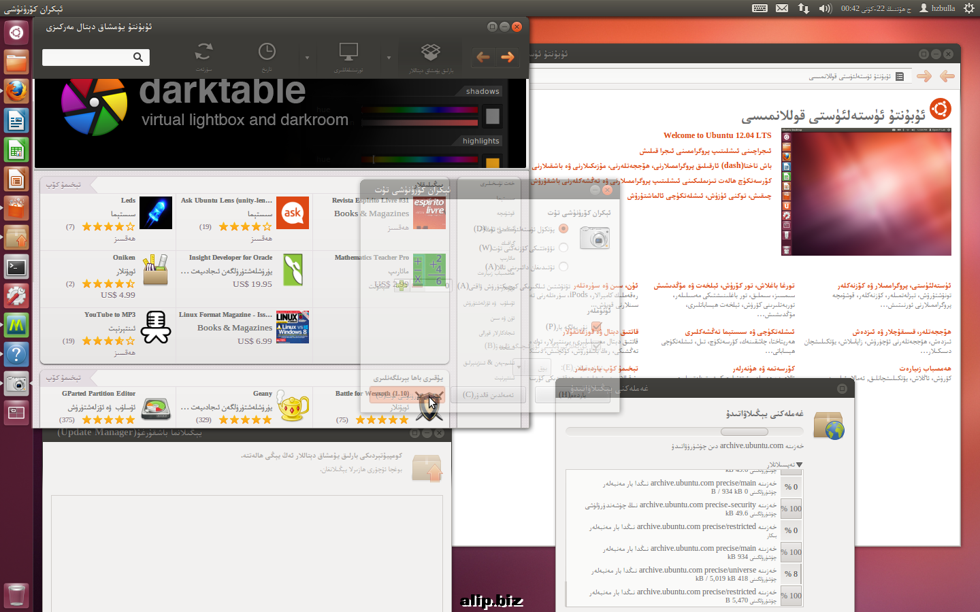Click the desktop screenshot thumbnail in Ubuntu guide
Viewport: 980px width, 612px height.
pos(866,192)
